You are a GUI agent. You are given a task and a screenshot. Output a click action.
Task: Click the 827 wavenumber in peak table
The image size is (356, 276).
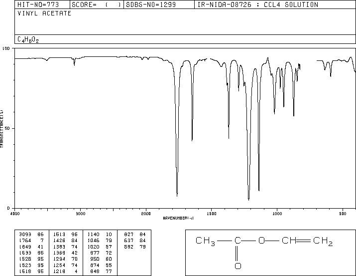click(x=129, y=235)
